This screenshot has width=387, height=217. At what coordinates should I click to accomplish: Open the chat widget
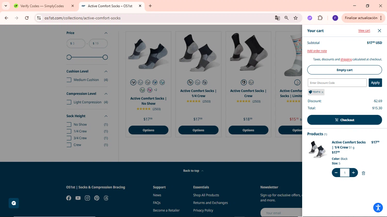(x=14, y=203)
